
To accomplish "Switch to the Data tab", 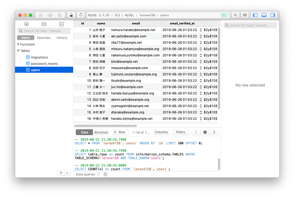I will (84, 132).
